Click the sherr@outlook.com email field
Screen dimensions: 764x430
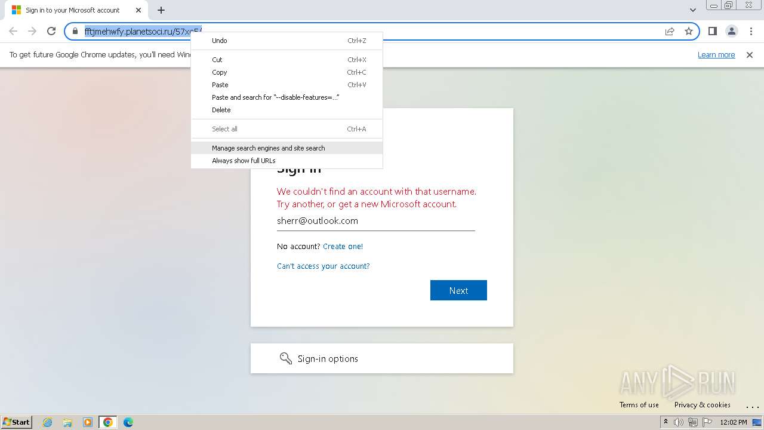(x=376, y=221)
